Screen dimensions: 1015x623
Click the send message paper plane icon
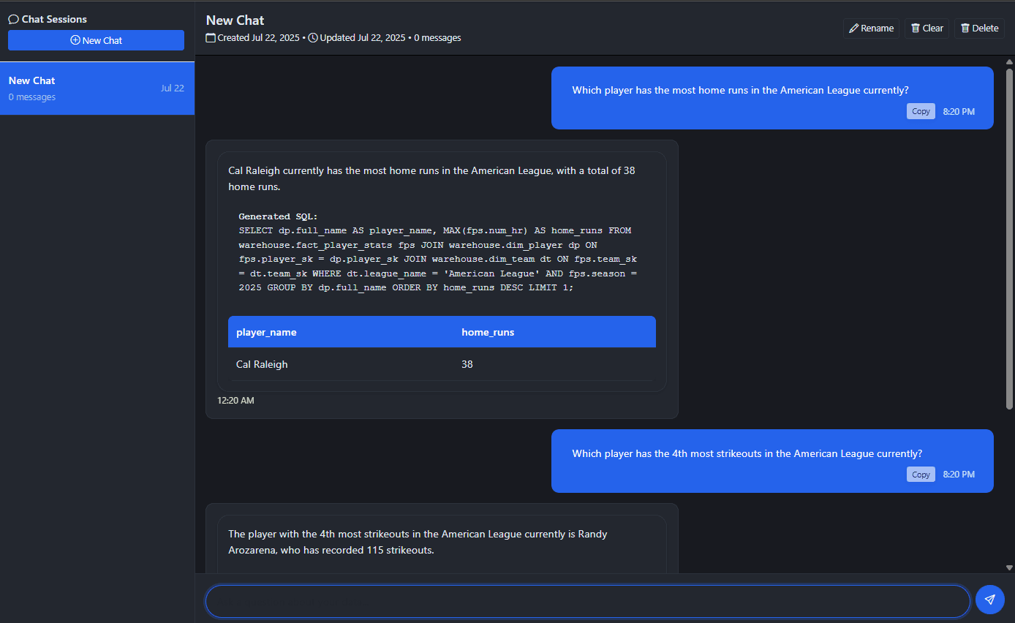[989, 600]
